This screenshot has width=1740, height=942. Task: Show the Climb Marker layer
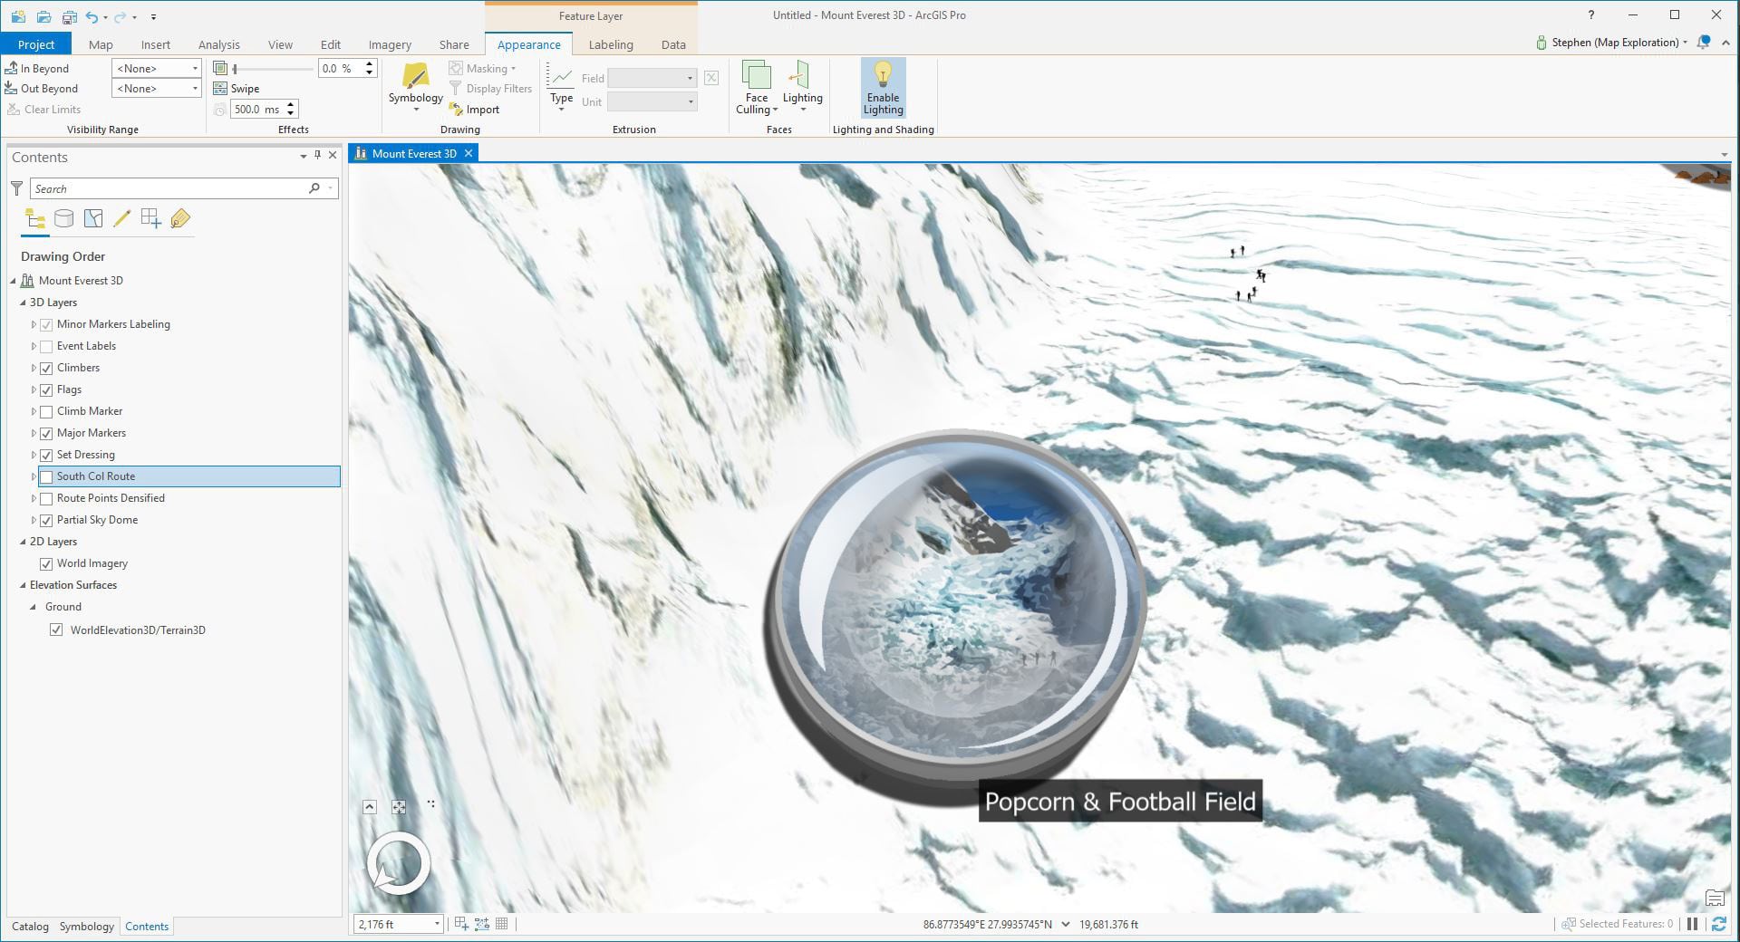(x=46, y=411)
